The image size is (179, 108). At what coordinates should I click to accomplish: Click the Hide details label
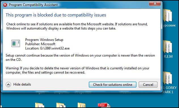click(x=22, y=84)
